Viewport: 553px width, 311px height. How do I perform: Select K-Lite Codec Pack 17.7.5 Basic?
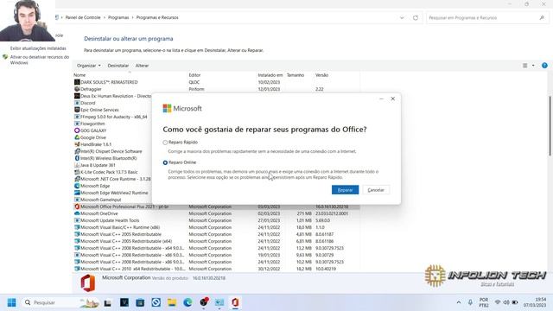click(x=109, y=172)
